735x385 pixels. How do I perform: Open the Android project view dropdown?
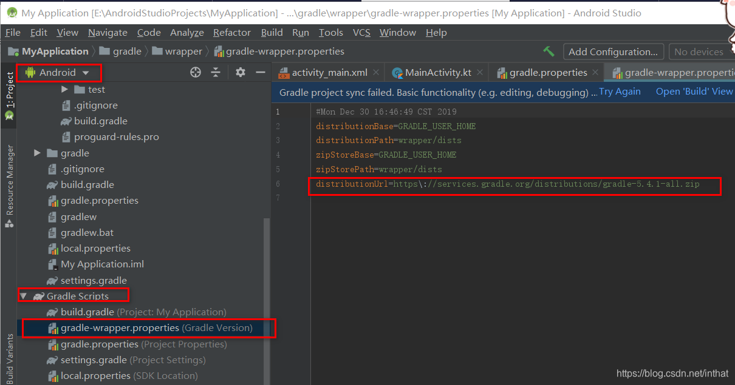click(x=58, y=72)
